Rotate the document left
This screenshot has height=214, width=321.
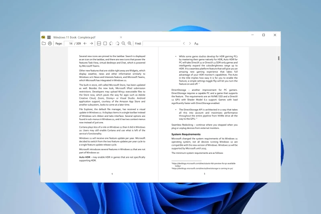[x=111, y=43]
